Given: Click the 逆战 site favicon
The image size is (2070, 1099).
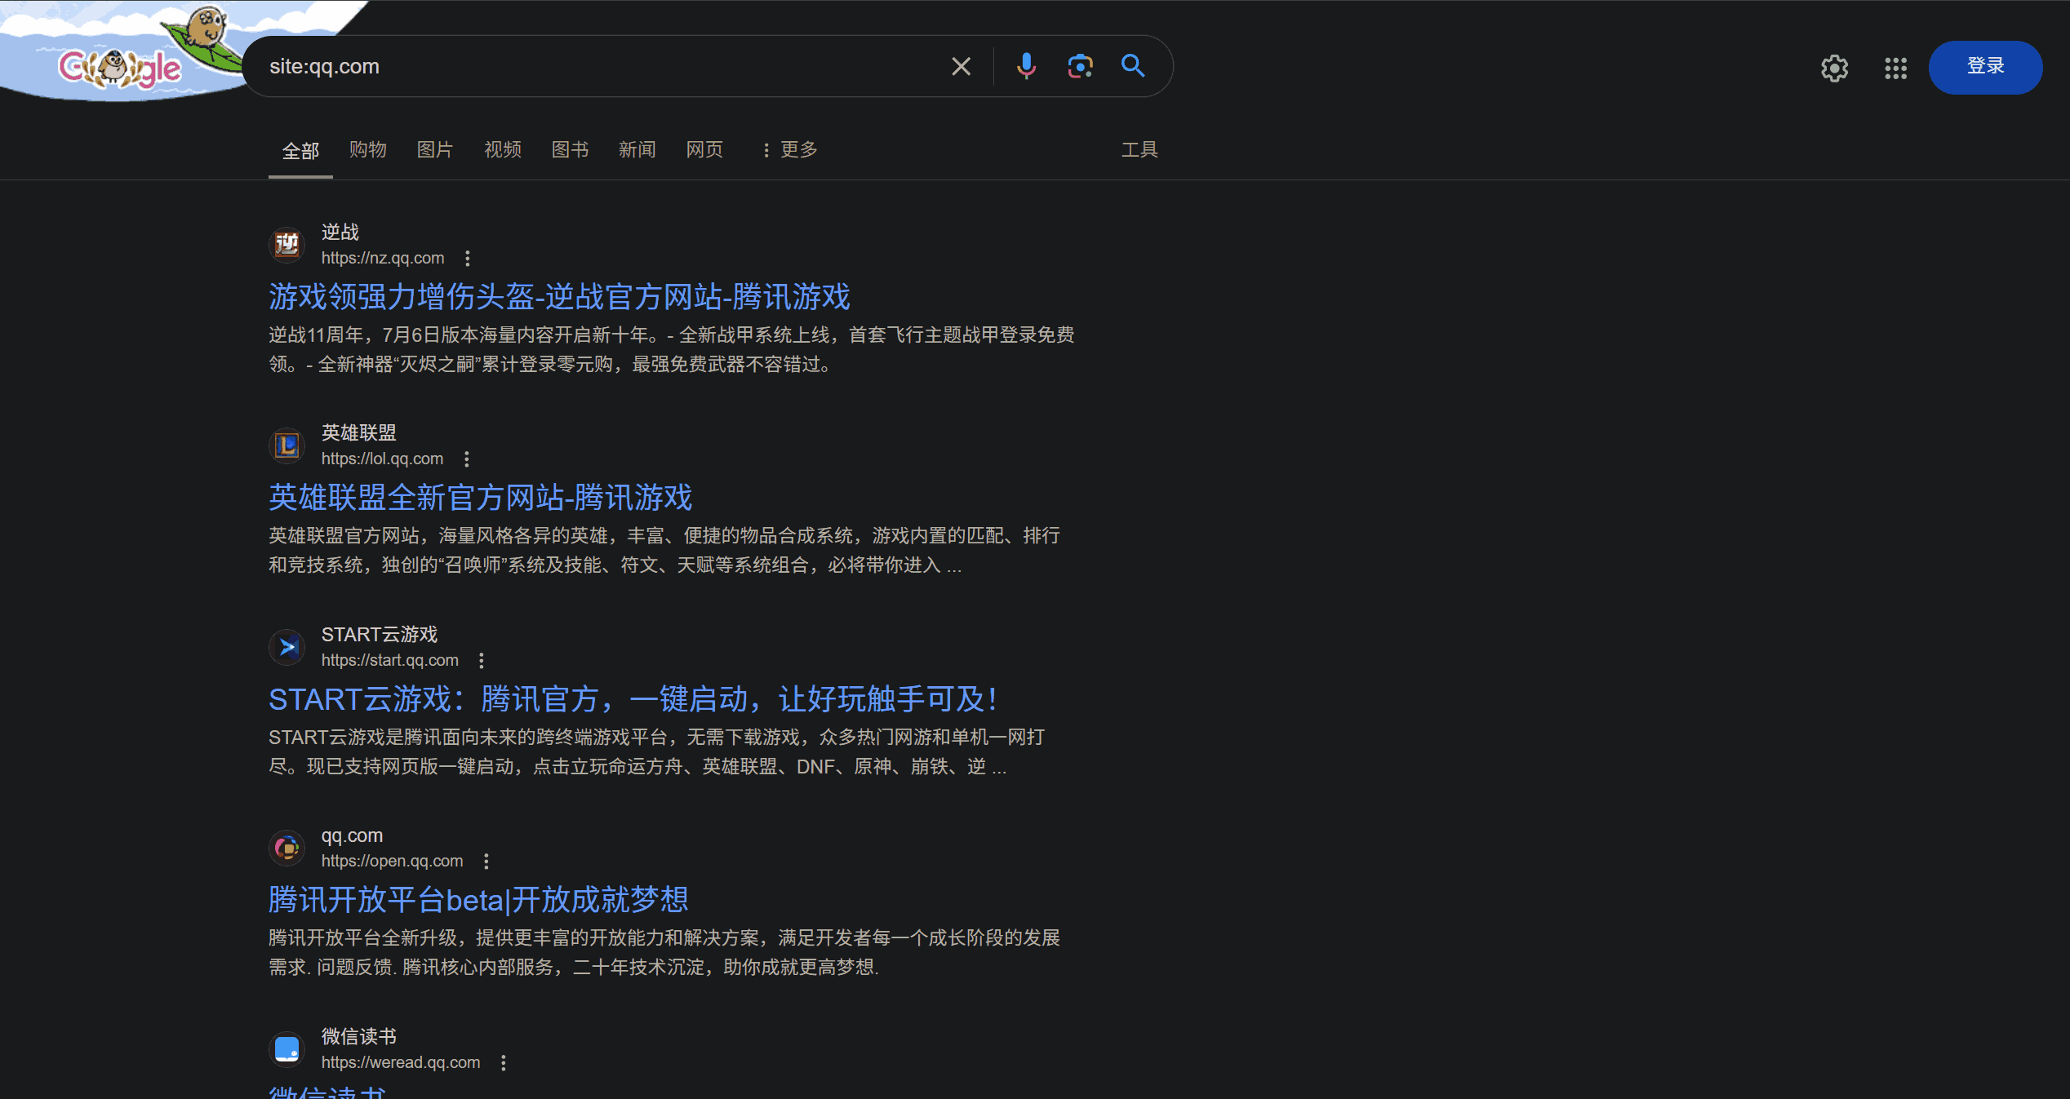Looking at the screenshot, I should [287, 244].
